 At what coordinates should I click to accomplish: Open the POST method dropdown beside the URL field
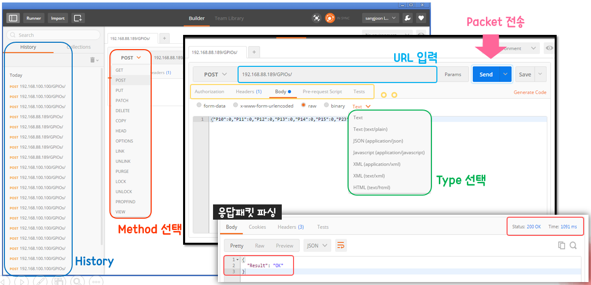pyautogui.click(x=215, y=74)
